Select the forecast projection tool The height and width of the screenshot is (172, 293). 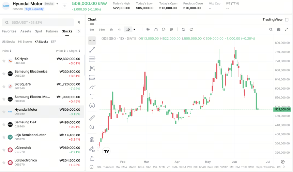click(92, 78)
